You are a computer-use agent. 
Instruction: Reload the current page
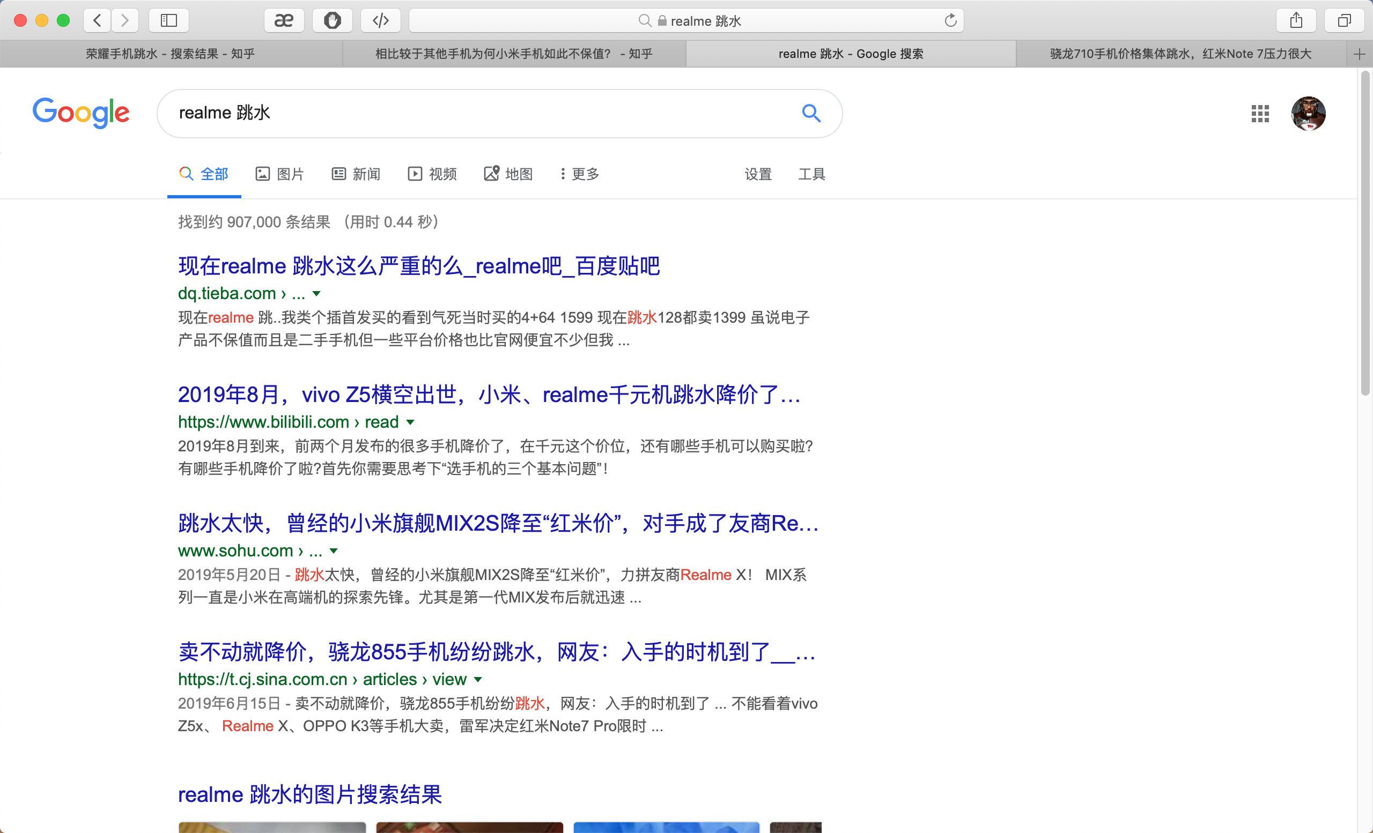coord(950,20)
